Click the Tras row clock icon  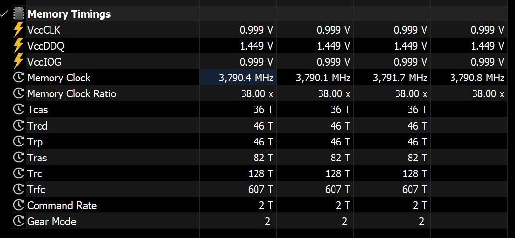coord(18,158)
